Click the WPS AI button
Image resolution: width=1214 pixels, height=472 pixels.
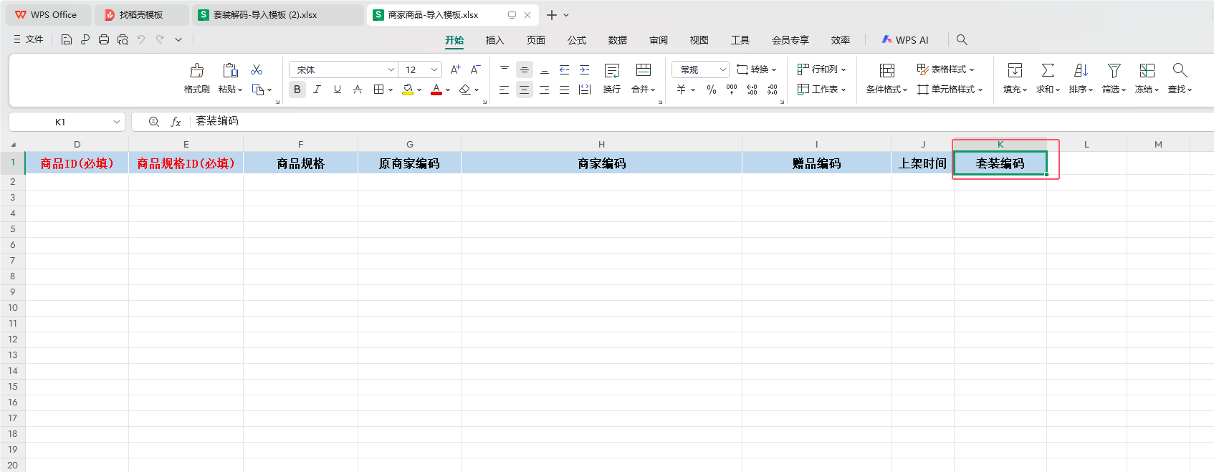click(905, 40)
